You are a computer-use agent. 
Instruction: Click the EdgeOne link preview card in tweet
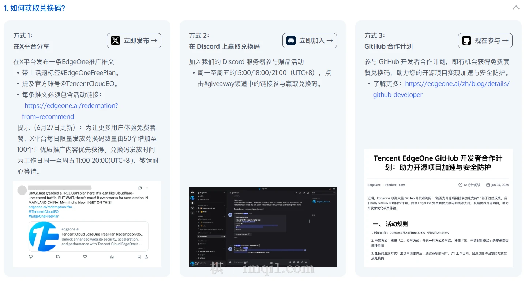pyautogui.click(x=88, y=236)
